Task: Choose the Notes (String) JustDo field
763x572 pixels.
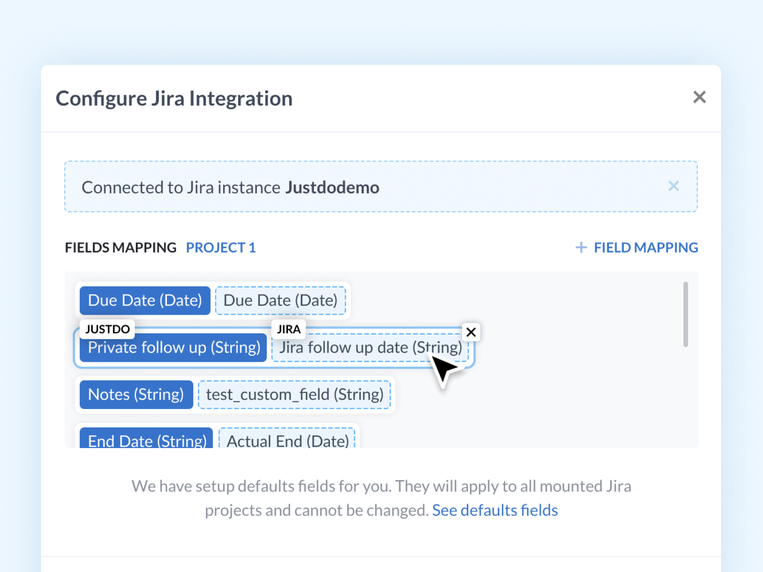Action: [136, 395]
